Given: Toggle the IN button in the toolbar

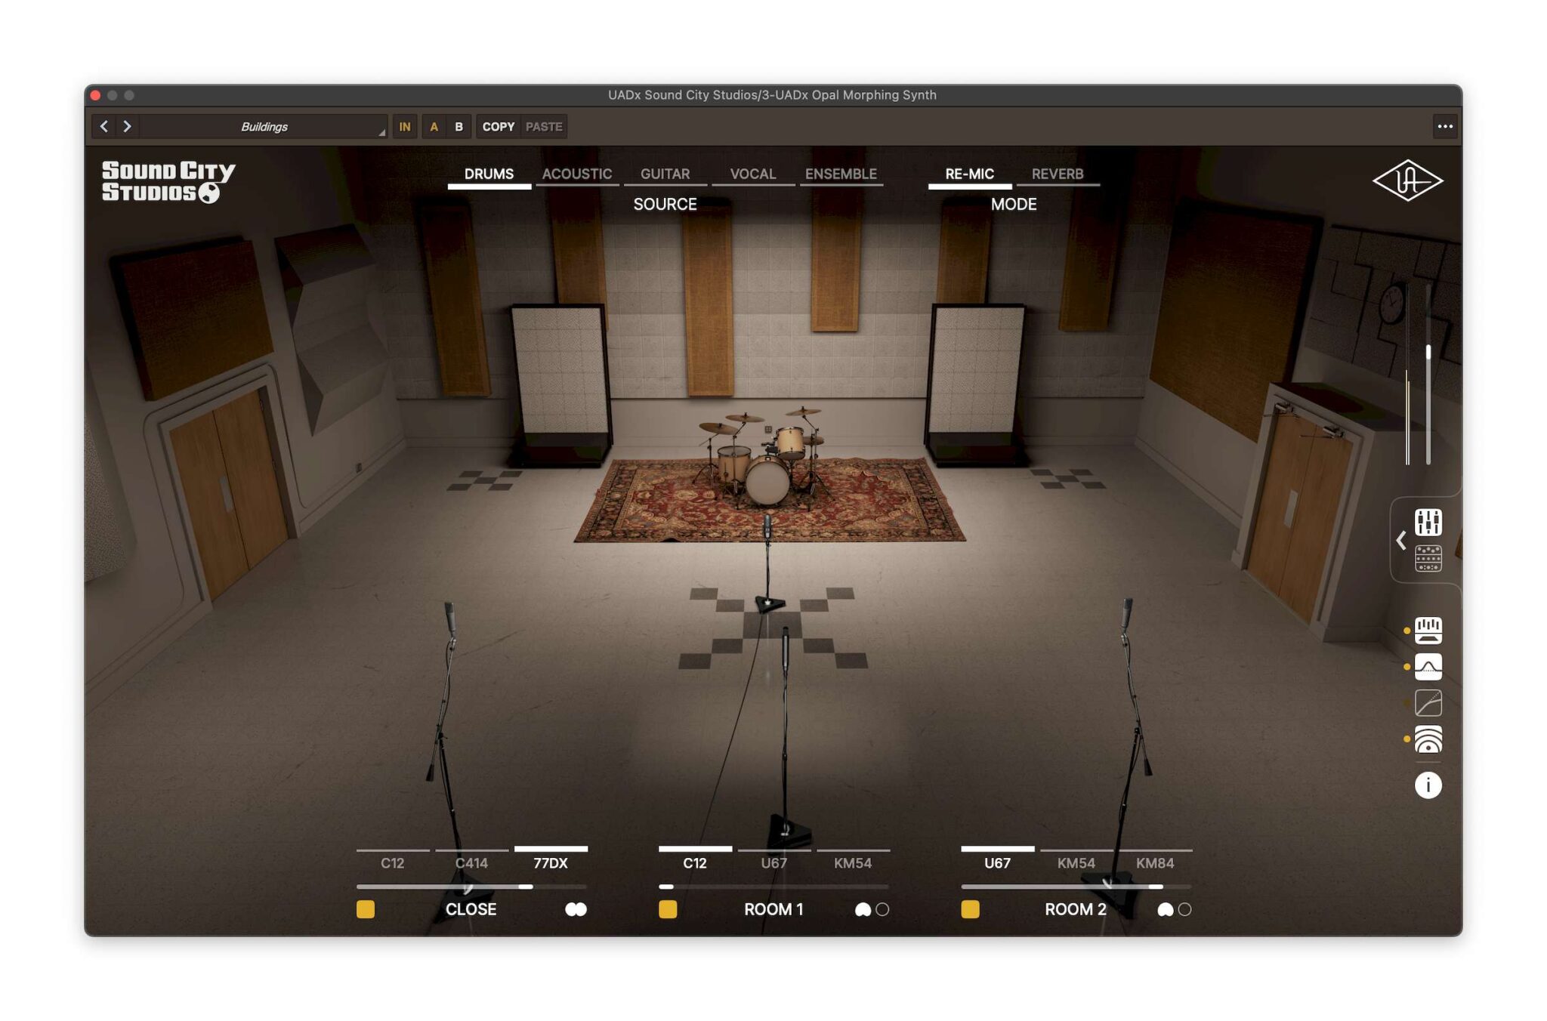Looking at the screenshot, I should [x=404, y=127].
